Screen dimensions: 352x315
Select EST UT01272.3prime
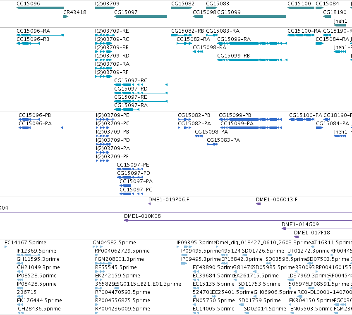pyautogui.click(x=309, y=251)
